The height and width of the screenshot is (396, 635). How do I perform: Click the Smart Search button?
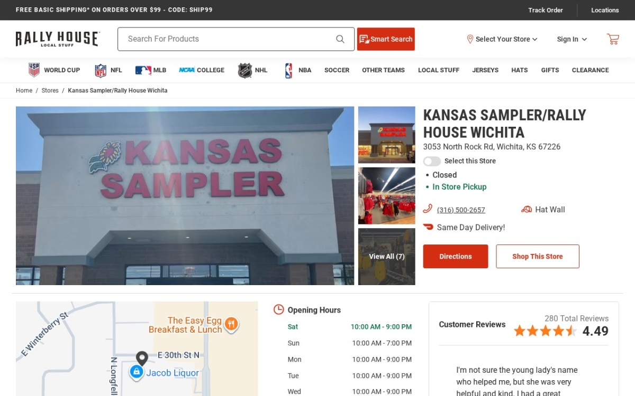click(x=386, y=39)
